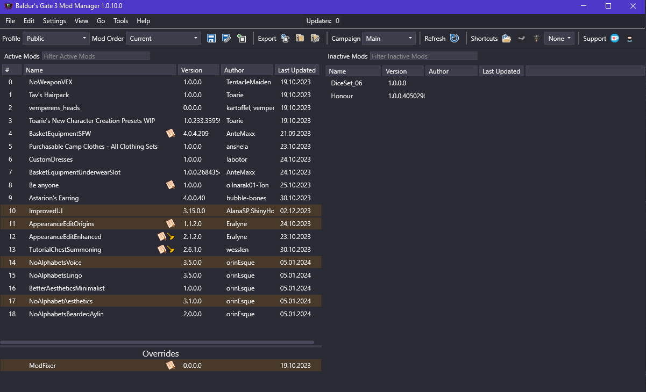Viewport: 646px width, 392px height.
Task: Click the grey bird-shaped Shortcuts icon
Action: (522, 38)
